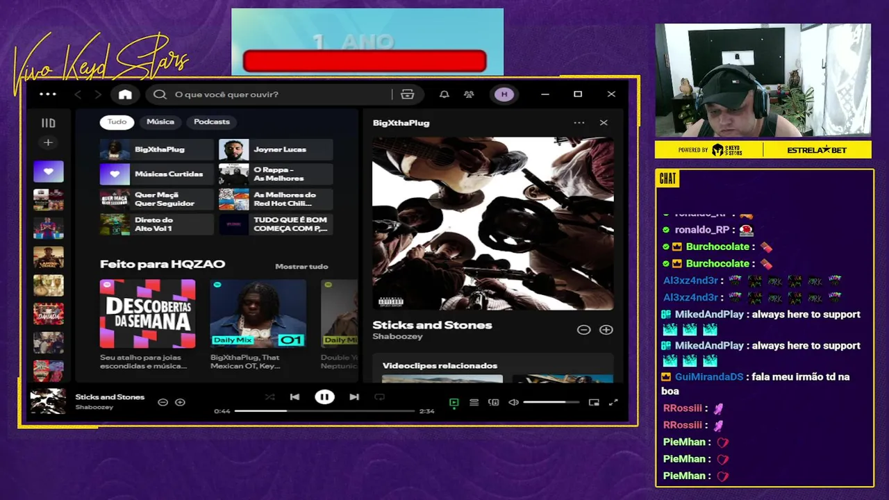The width and height of the screenshot is (889, 500).
Task: Toggle repeat mode
Action: pos(379,397)
